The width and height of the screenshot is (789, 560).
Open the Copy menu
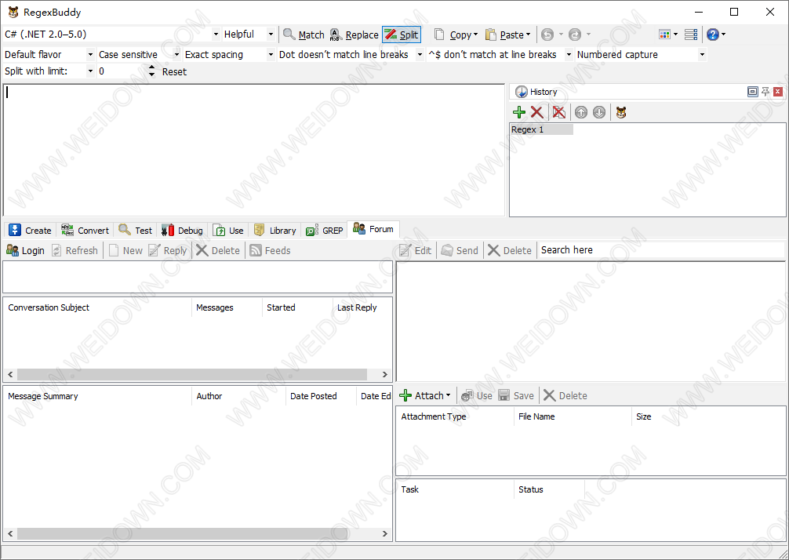(456, 35)
